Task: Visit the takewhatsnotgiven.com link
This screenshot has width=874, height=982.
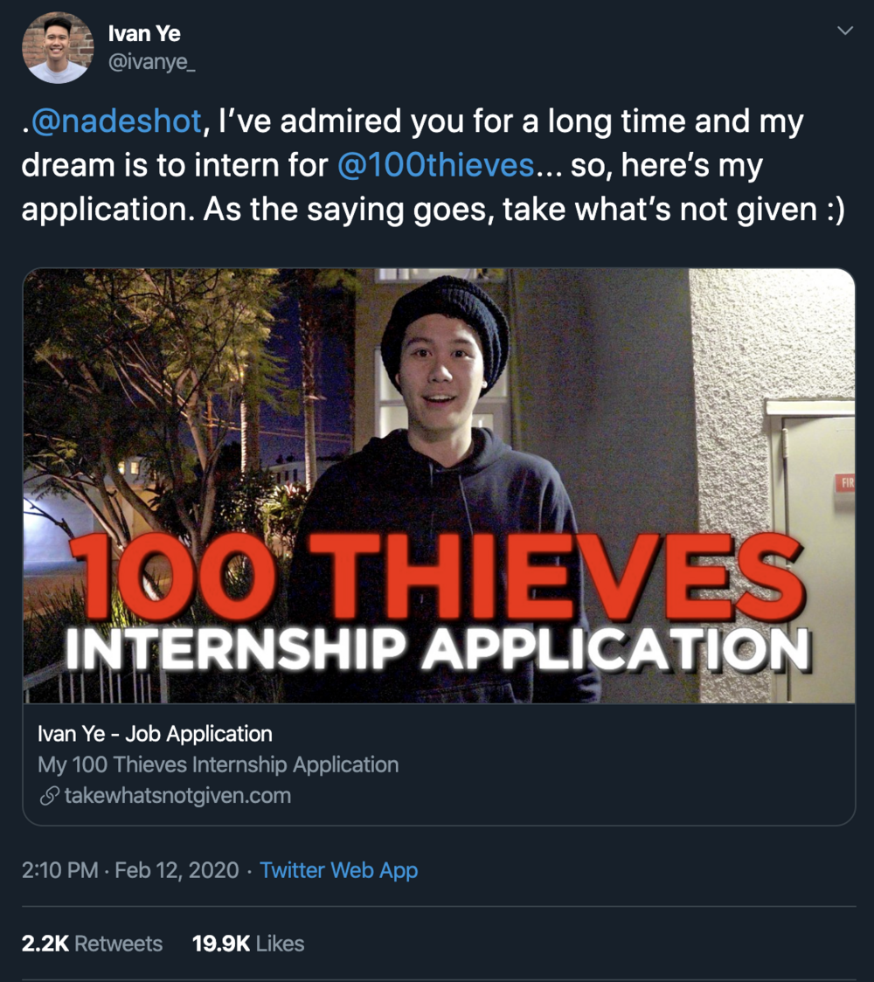Action: click(x=177, y=796)
